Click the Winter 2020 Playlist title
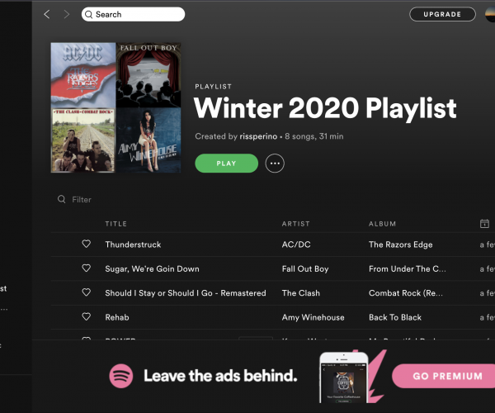This screenshot has height=413, width=495. coord(325,108)
